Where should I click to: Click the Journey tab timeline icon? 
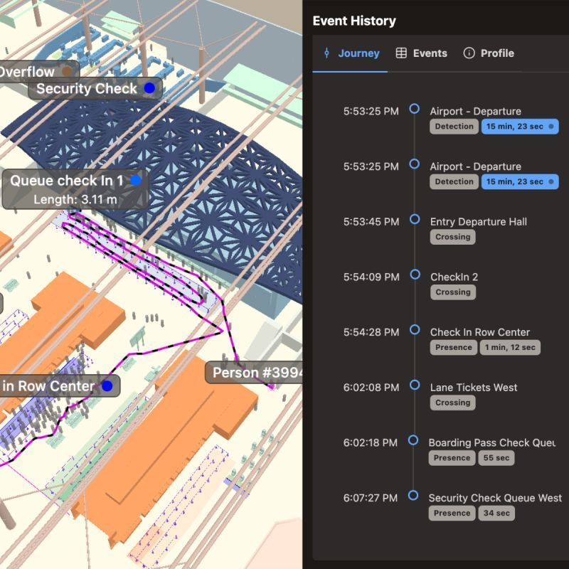pos(326,53)
